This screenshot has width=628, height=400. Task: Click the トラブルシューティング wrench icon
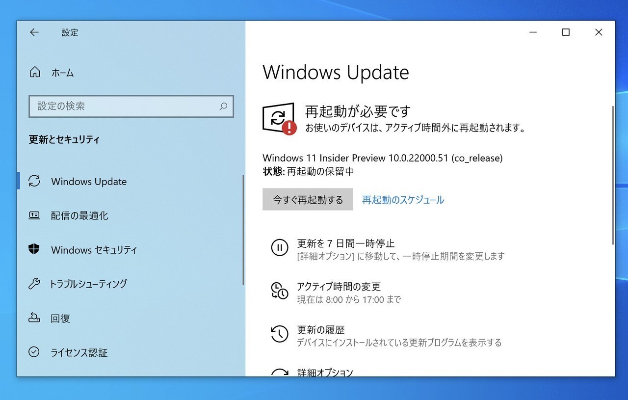coord(34,284)
